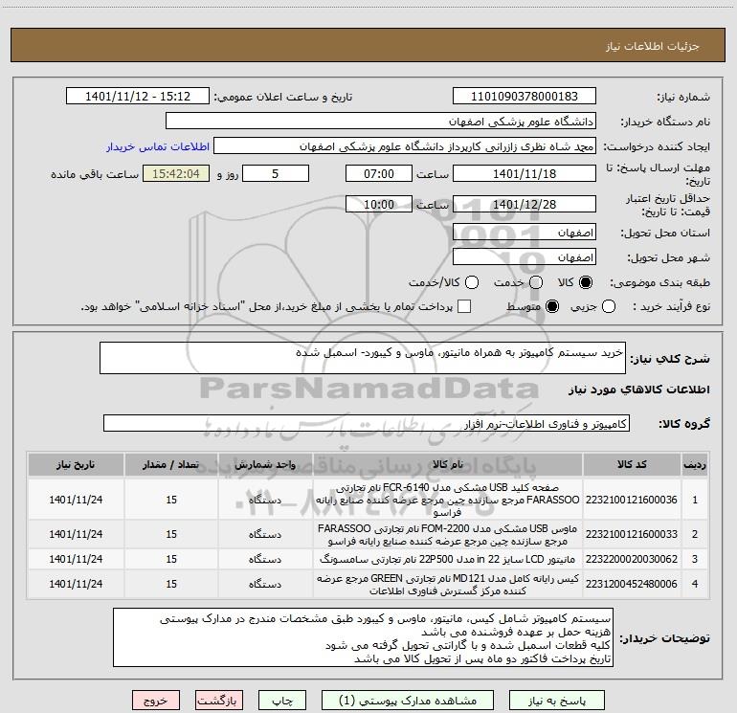This screenshot has width=737, height=713.
Task: Click the deadline time field 07:00
Action: click(x=379, y=174)
